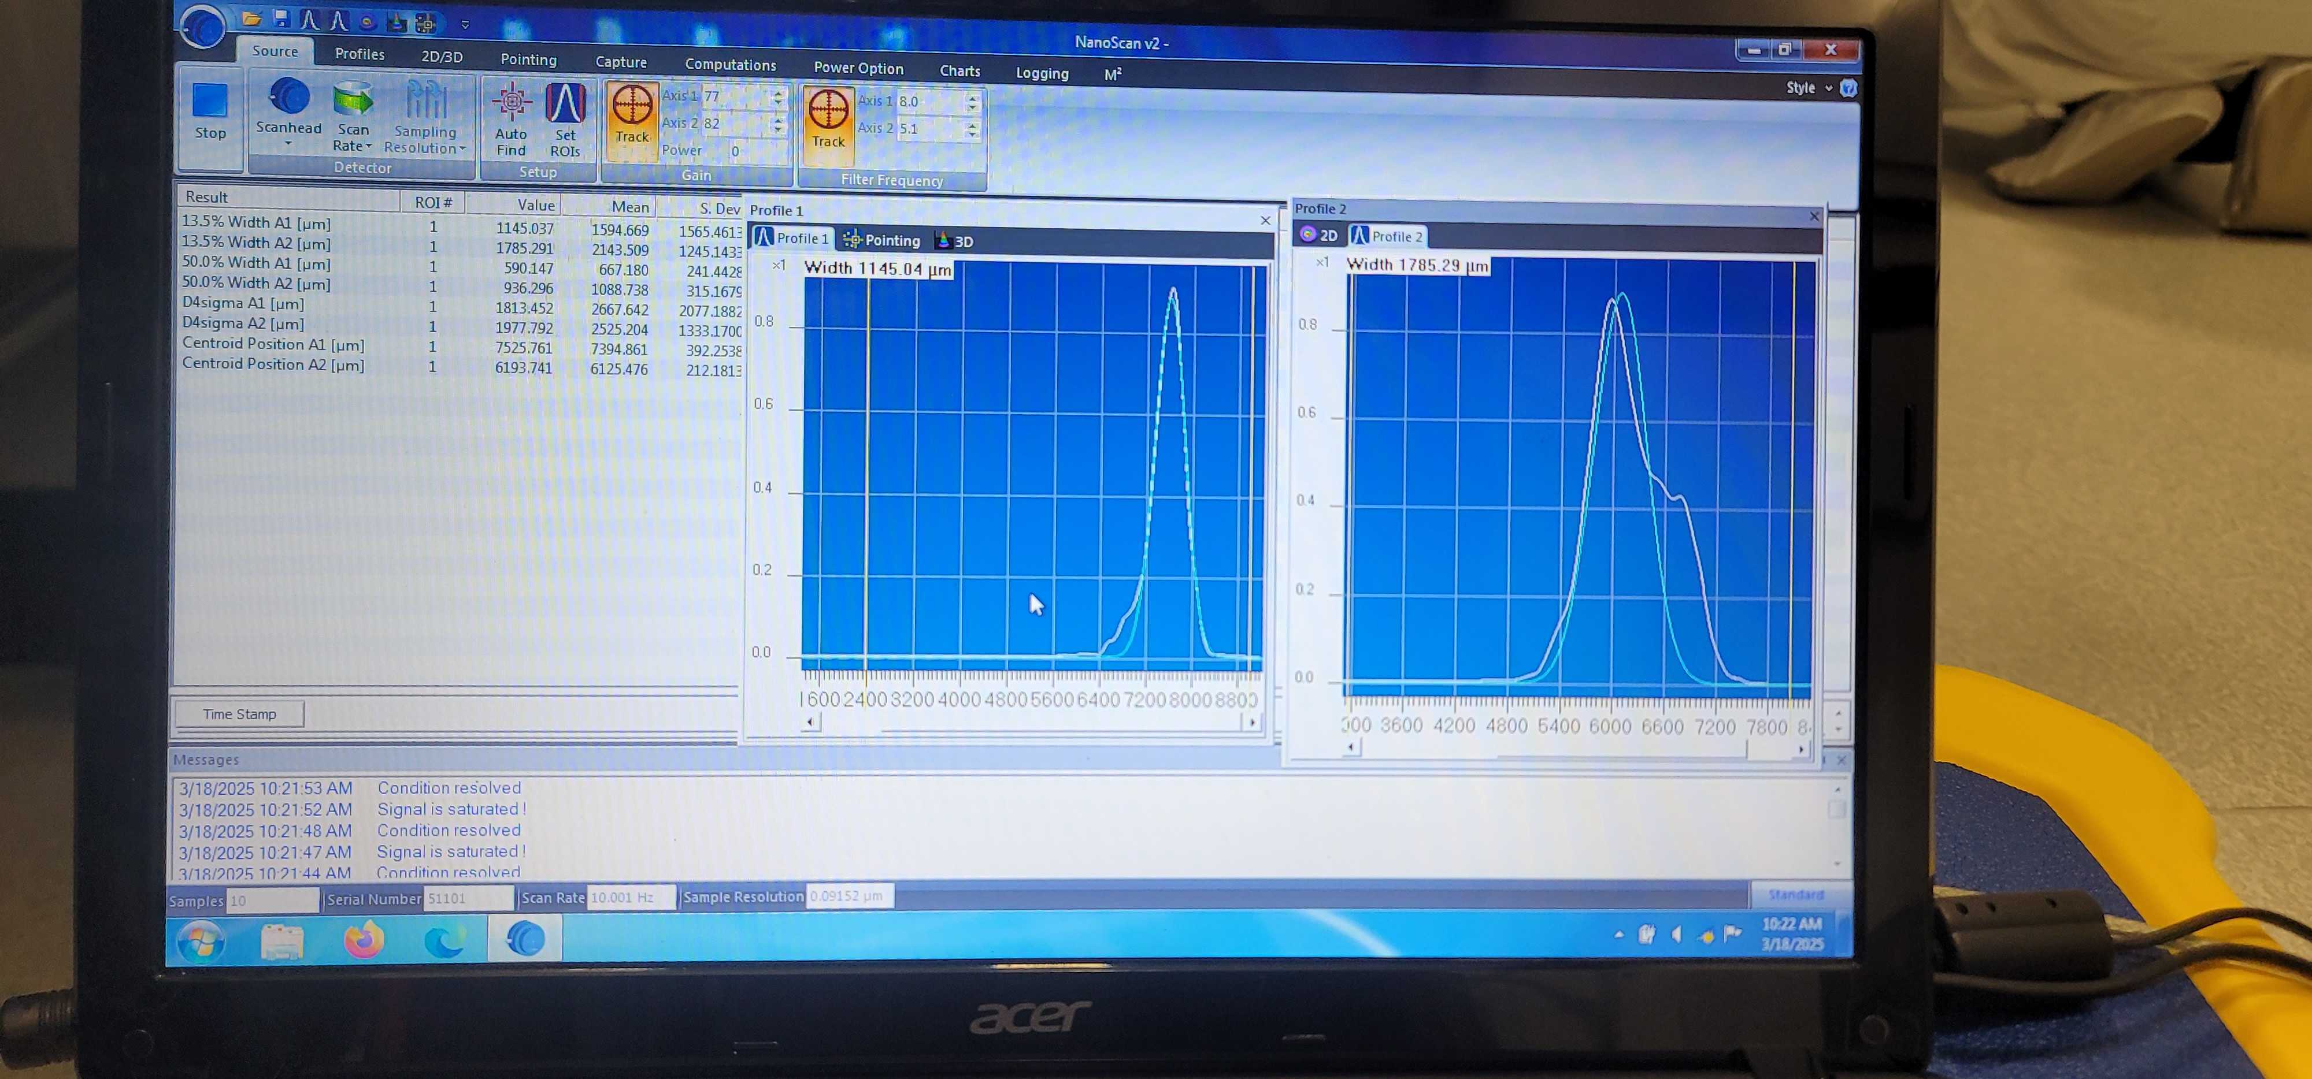Screen dimensions: 2312x1079
Task: Switch to the Profiles ribbon tab
Action: (x=359, y=54)
